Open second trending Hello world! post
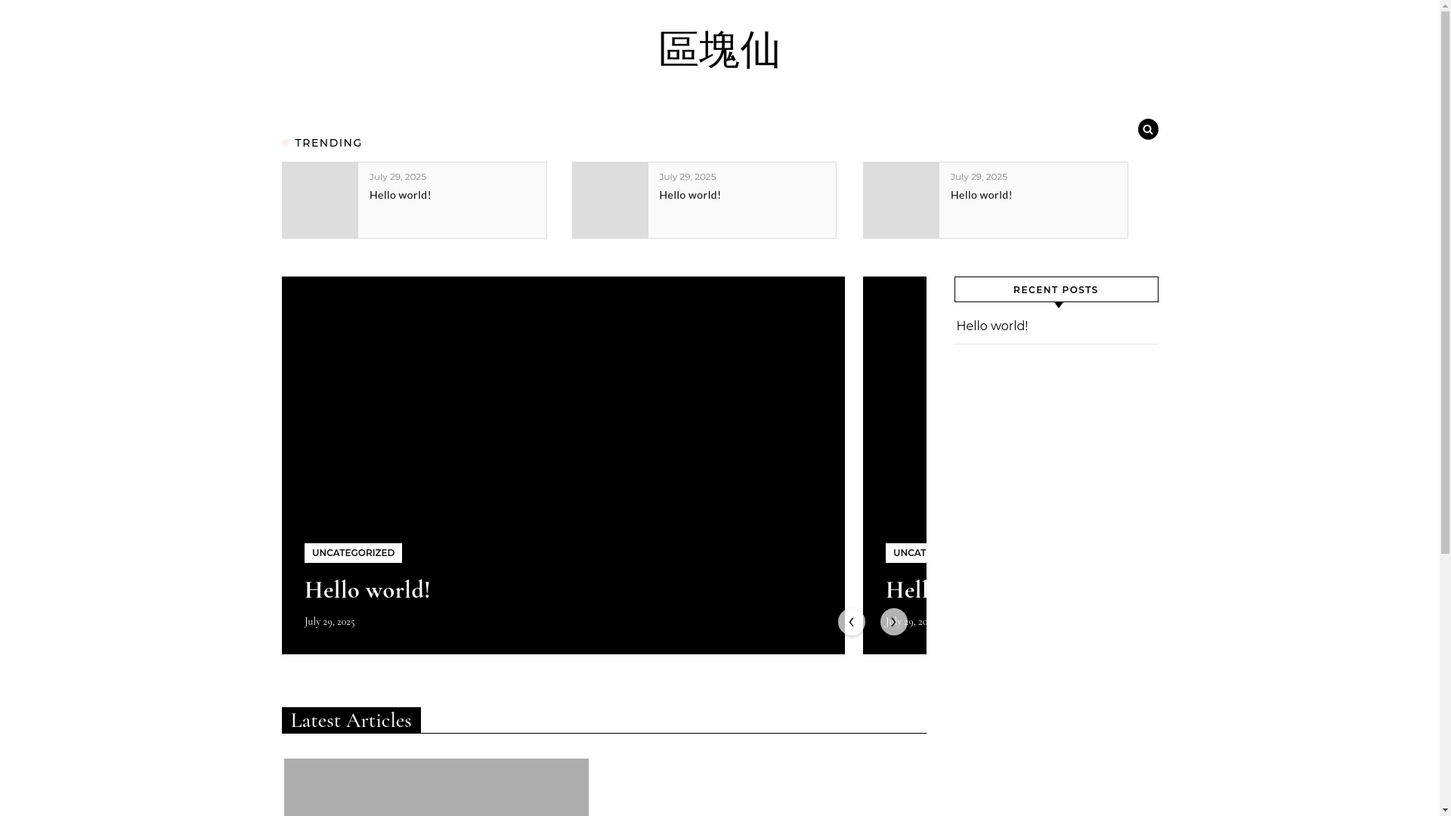1451x816 pixels. (x=690, y=195)
